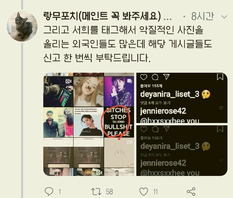Click the reply speech bubble icon

click(49, 191)
